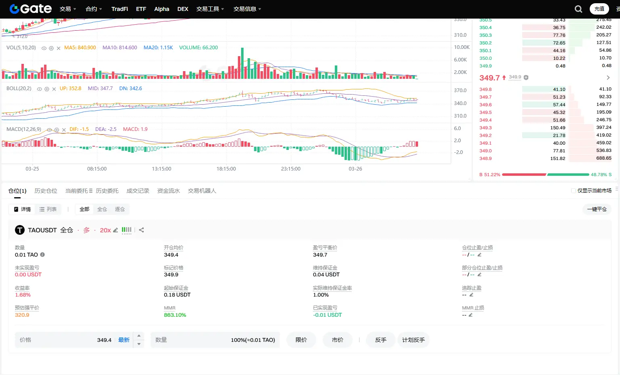
Task: Enable 仅显示当前市场 checkbox
Action: point(573,191)
